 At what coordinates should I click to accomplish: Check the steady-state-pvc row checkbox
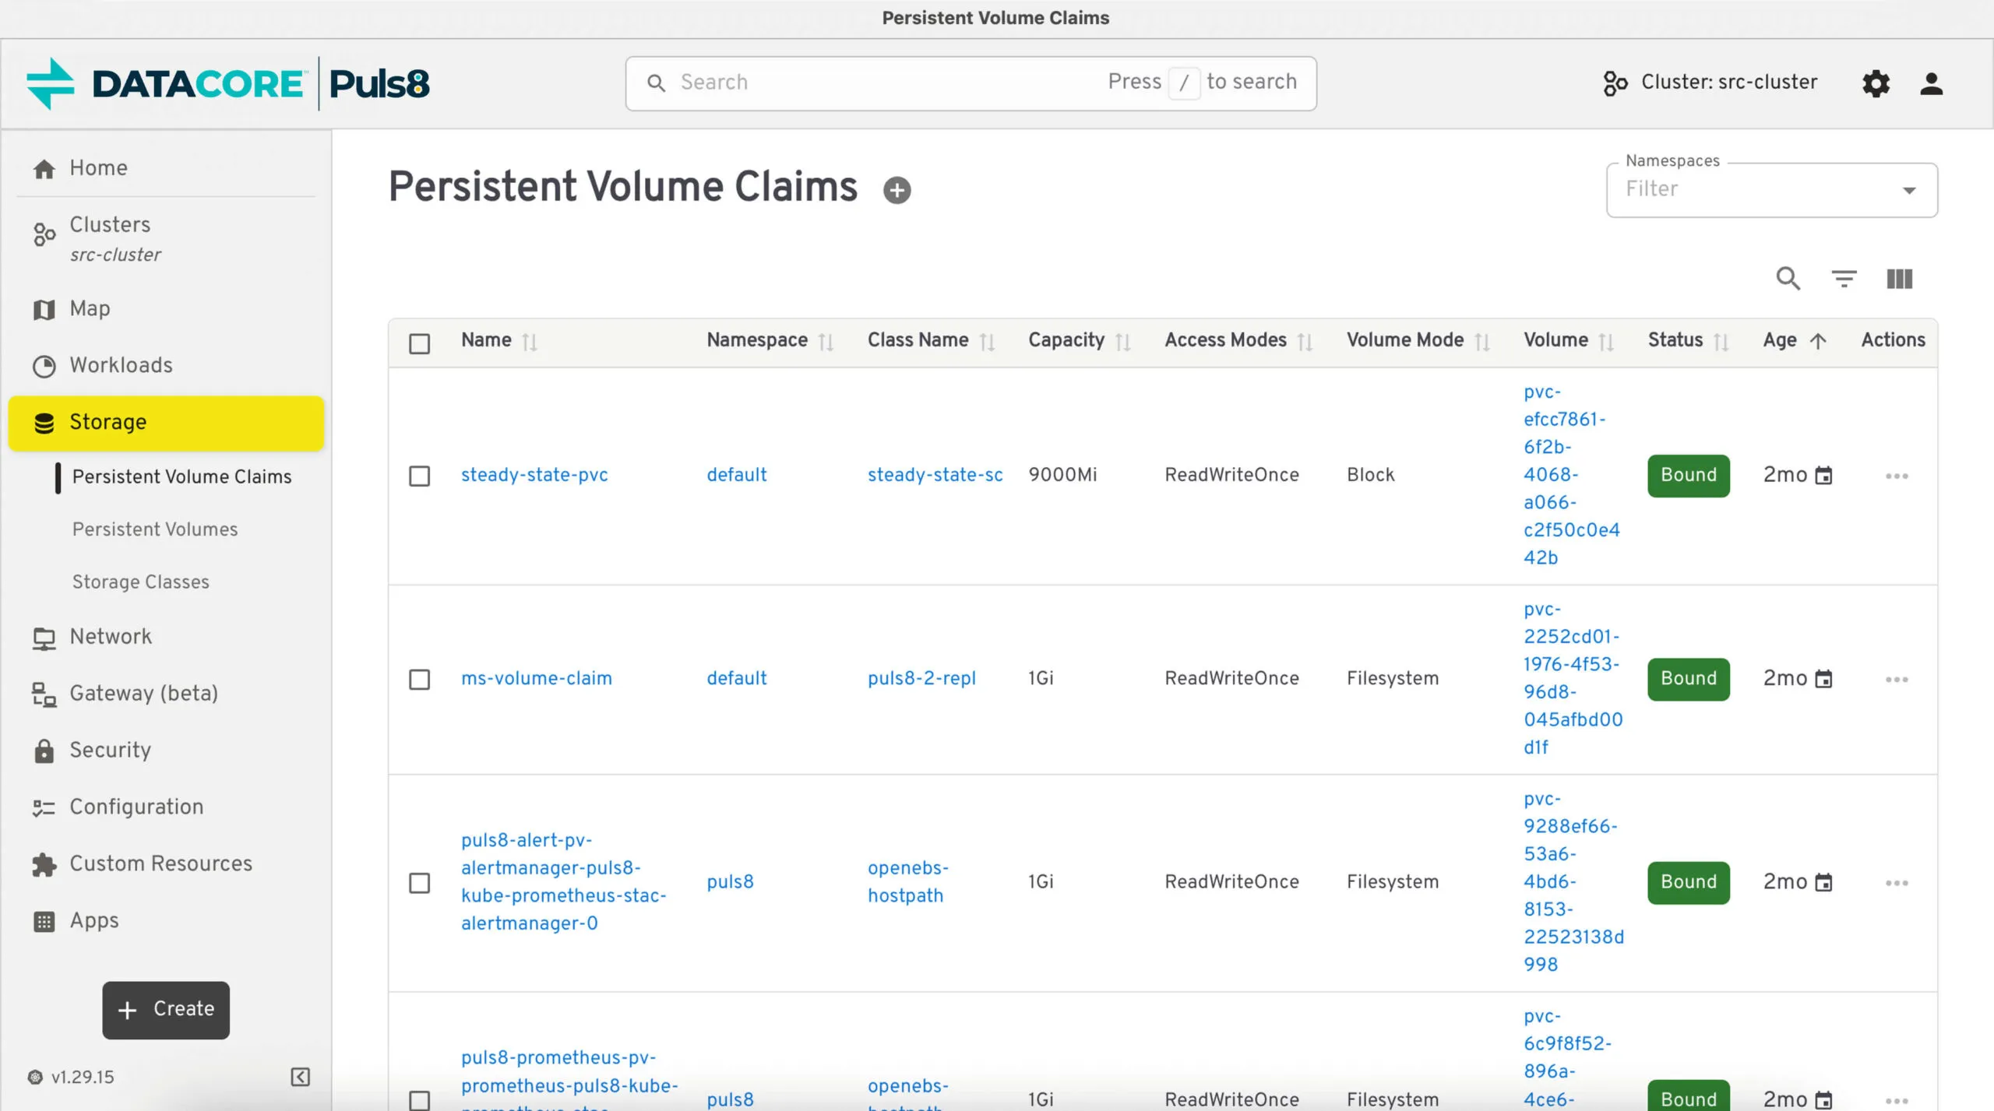coord(419,475)
